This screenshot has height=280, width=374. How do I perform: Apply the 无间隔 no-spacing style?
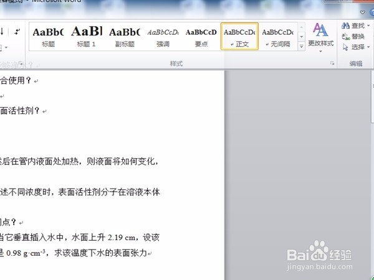(x=277, y=37)
